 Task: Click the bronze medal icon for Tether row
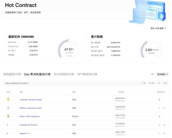click(x=8, y=116)
